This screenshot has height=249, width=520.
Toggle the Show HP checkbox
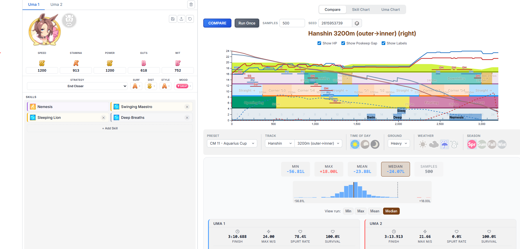click(319, 43)
